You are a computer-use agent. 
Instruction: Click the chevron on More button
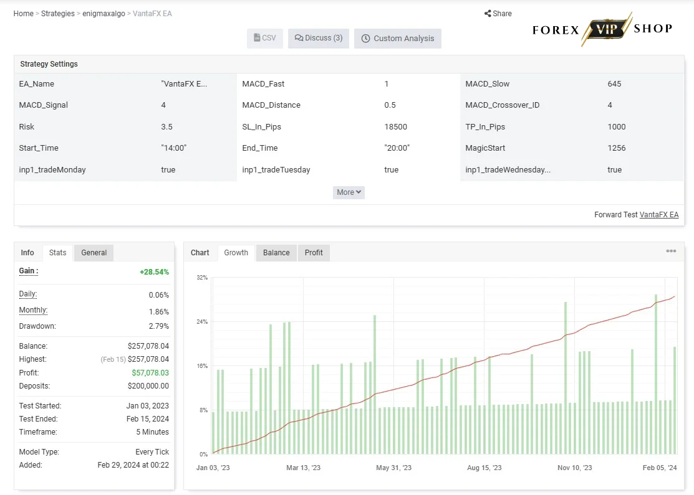[x=359, y=192]
